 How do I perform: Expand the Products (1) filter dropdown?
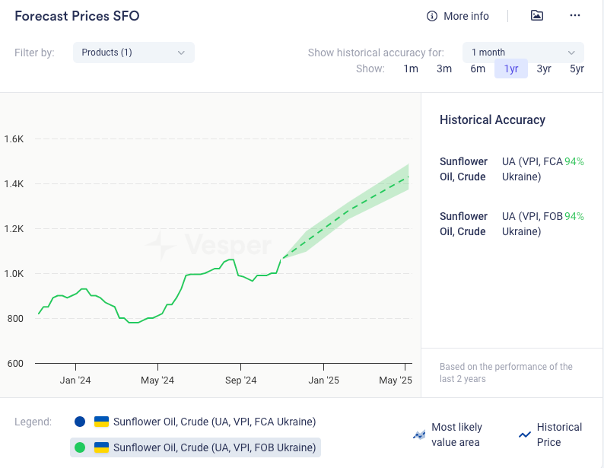tap(133, 53)
